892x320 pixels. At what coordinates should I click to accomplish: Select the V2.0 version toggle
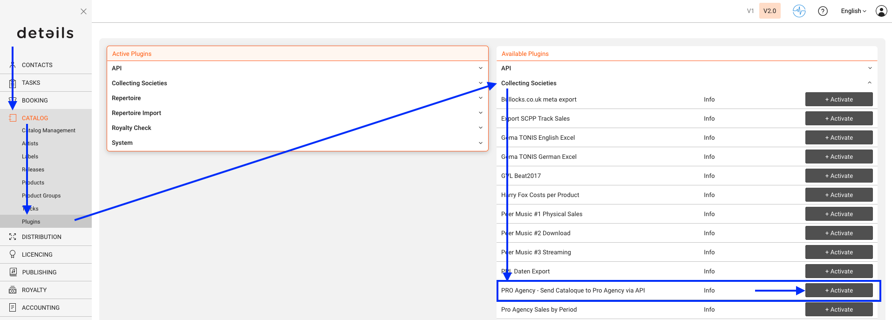pyautogui.click(x=769, y=11)
